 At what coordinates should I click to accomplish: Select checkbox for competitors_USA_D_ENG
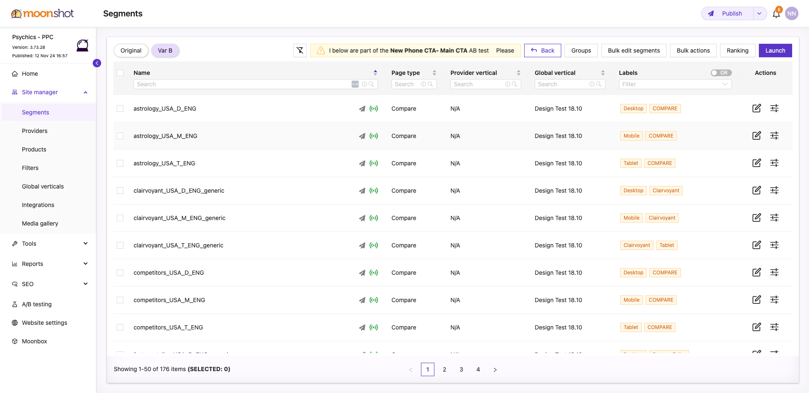pos(120,273)
